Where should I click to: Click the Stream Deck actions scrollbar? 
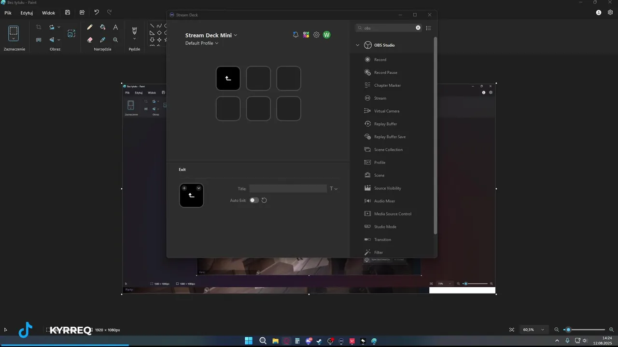tap(435, 136)
